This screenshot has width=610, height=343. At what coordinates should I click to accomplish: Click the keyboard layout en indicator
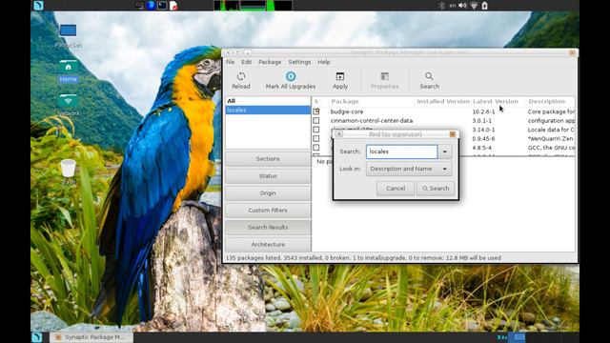(453, 6)
